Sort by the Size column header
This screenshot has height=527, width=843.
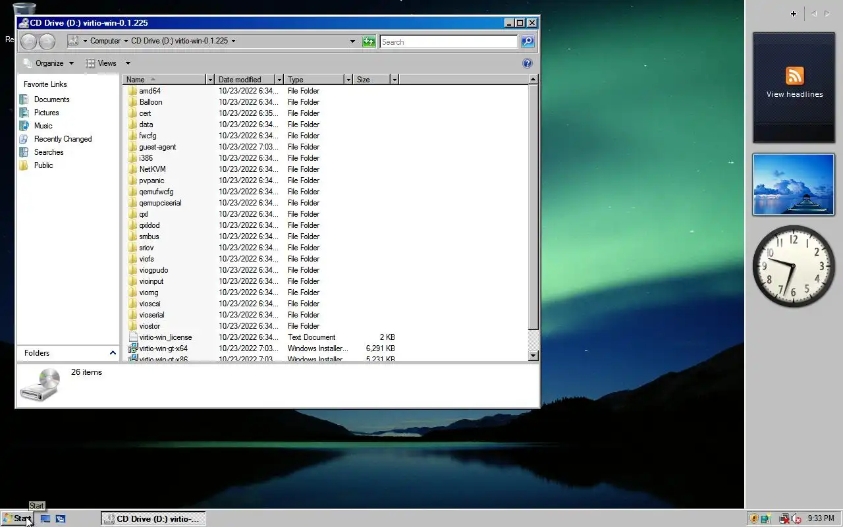(x=371, y=80)
